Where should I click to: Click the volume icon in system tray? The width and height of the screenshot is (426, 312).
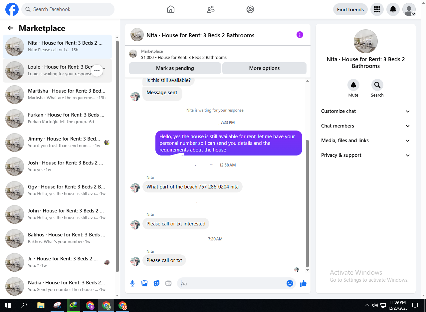pos(375,305)
